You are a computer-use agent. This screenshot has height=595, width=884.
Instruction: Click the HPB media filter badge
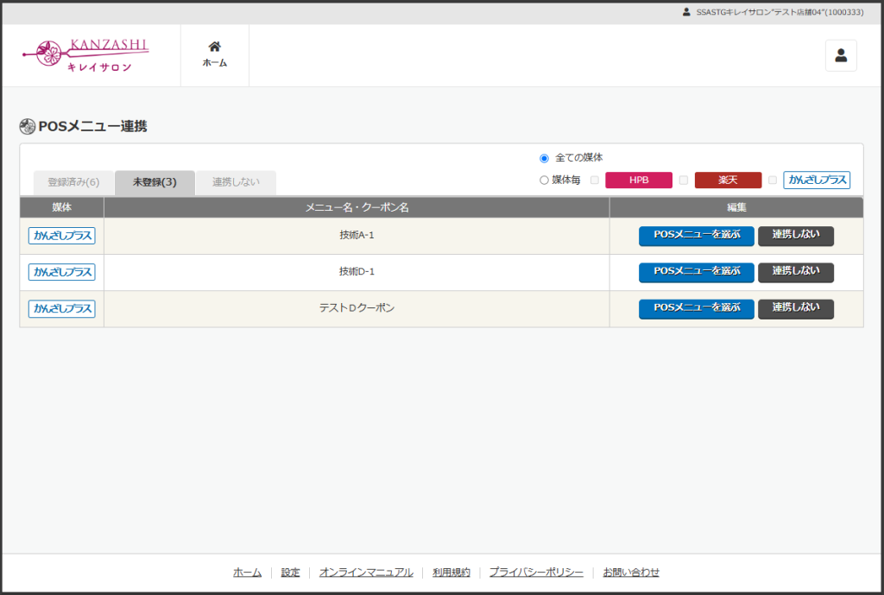pyautogui.click(x=639, y=180)
